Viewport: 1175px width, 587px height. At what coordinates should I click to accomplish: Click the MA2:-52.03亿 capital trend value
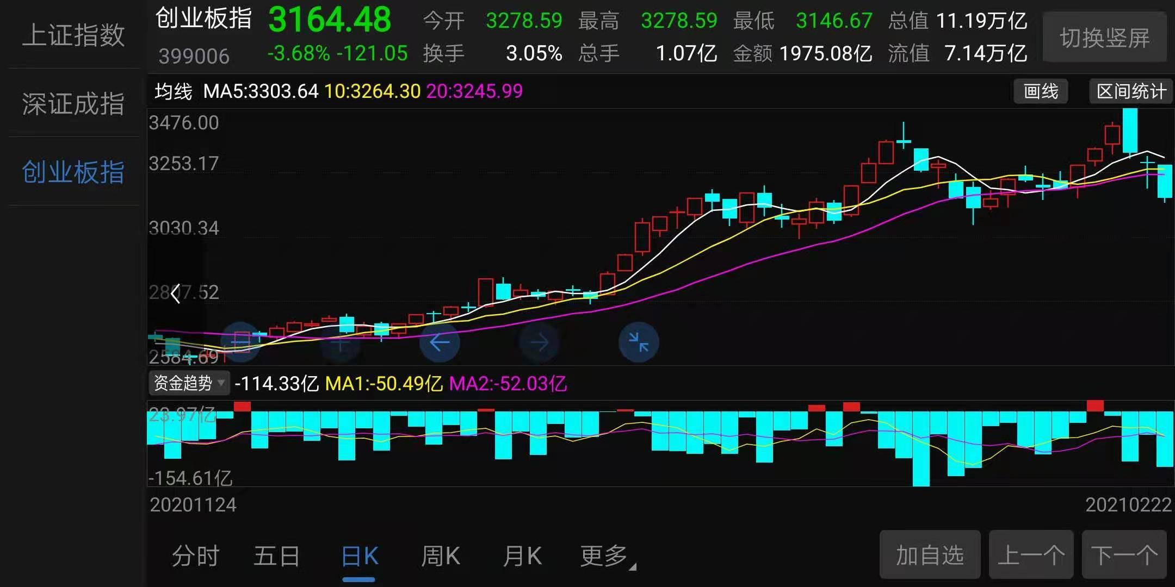(x=508, y=384)
